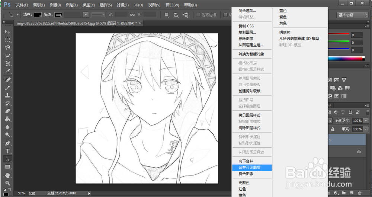The image size is (372, 197).
Task: Select the Blur tool
Action: pos(7,127)
